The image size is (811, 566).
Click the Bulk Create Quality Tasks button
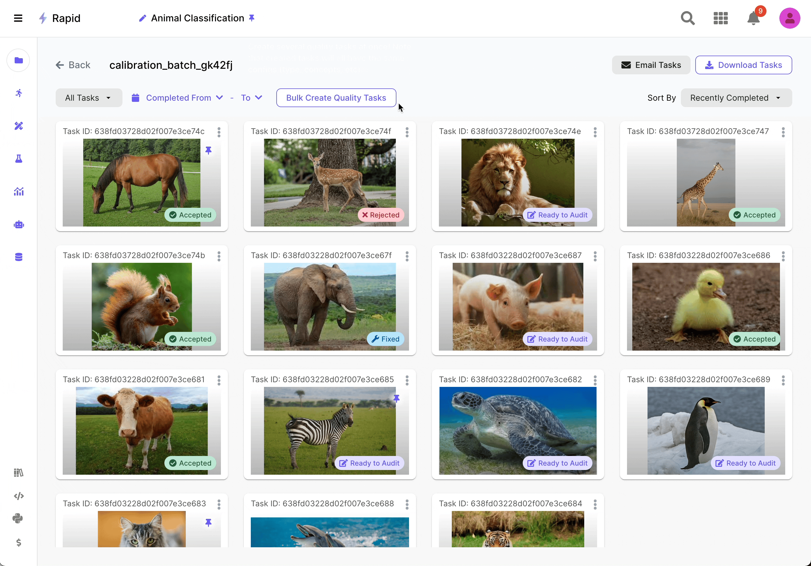pos(335,98)
